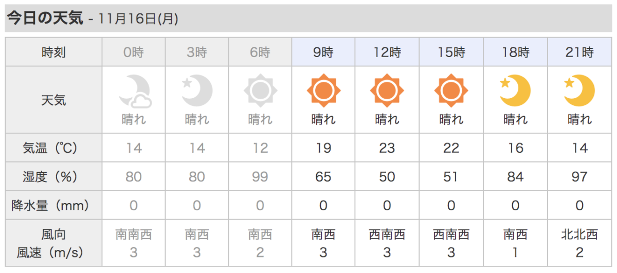617x273 pixels.
Task: Click the 15時 orange sun icon
Action: pos(451,91)
